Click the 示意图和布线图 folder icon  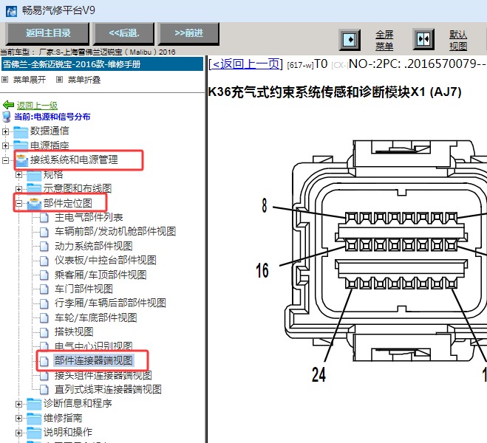(x=34, y=188)
